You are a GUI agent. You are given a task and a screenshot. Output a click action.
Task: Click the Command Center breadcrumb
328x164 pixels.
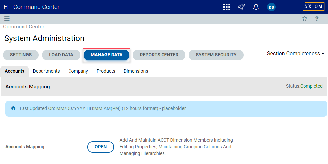23,27
